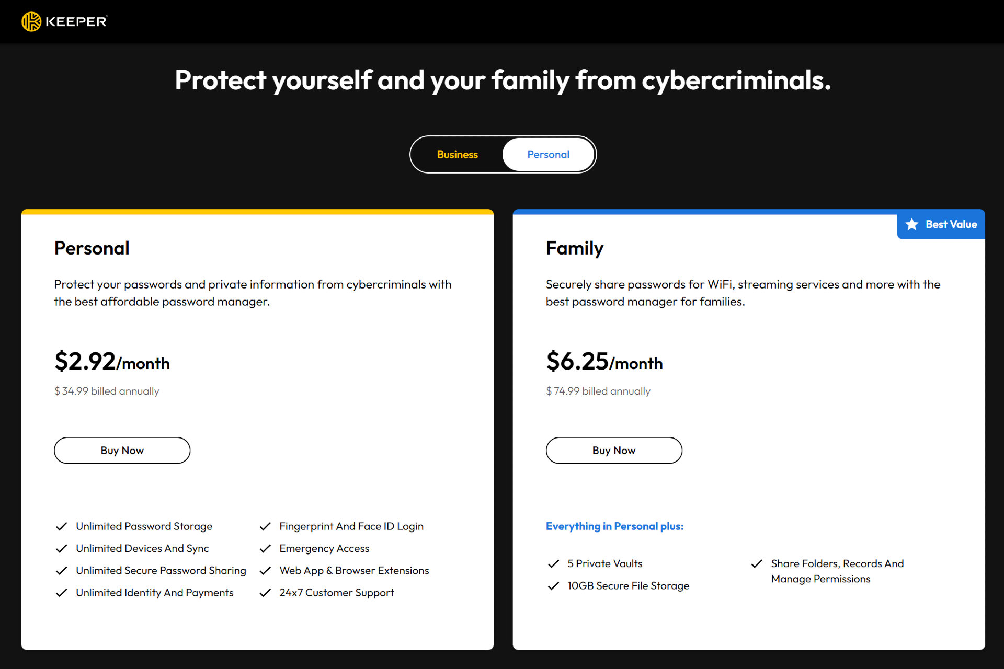Image resolution: width=1004 pixels, height=669 pixels.
Task: Click the $74.99 billed annually text
Action: (x=598, y=391)
